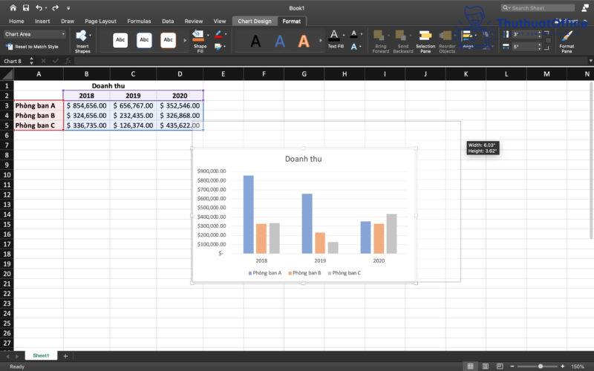Apply the blue-outlined Abc shape style
594x371 pixels.
tap(144, 40)
